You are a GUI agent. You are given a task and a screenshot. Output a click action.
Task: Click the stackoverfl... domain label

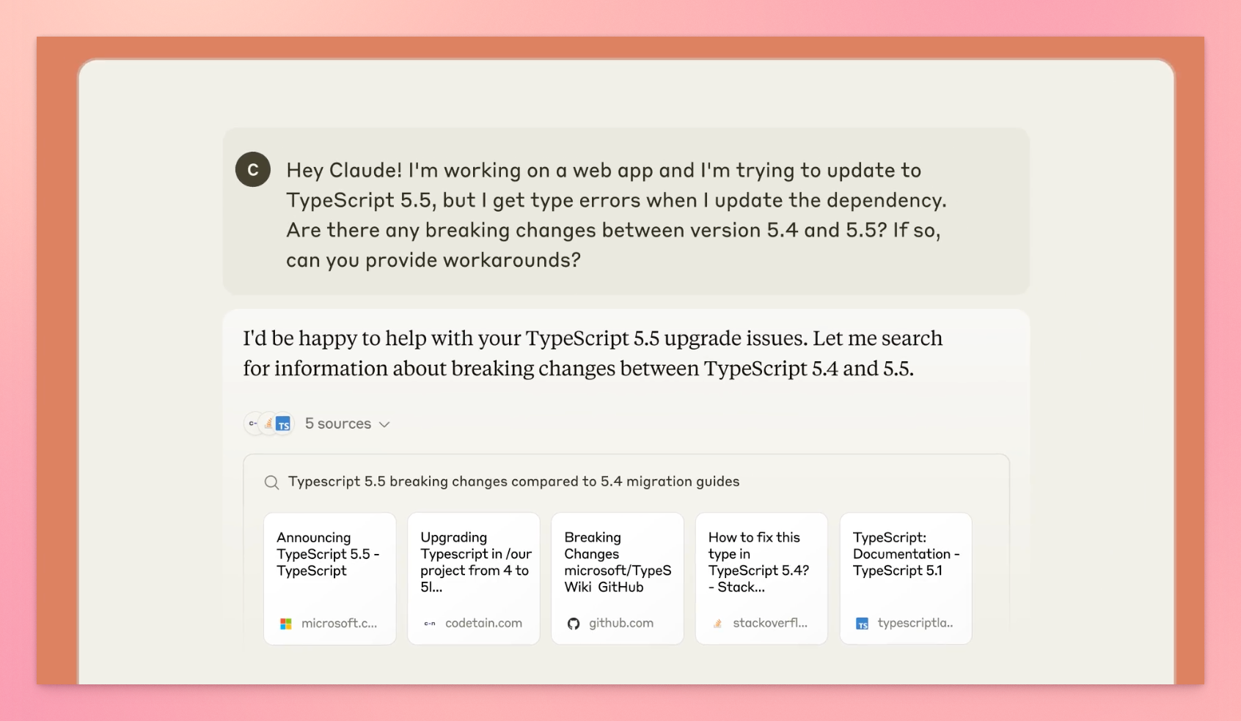click(770, 623)
